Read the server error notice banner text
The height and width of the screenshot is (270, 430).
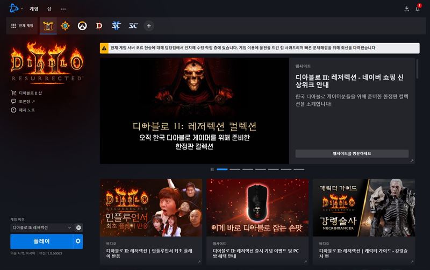[x=243, y=48]
